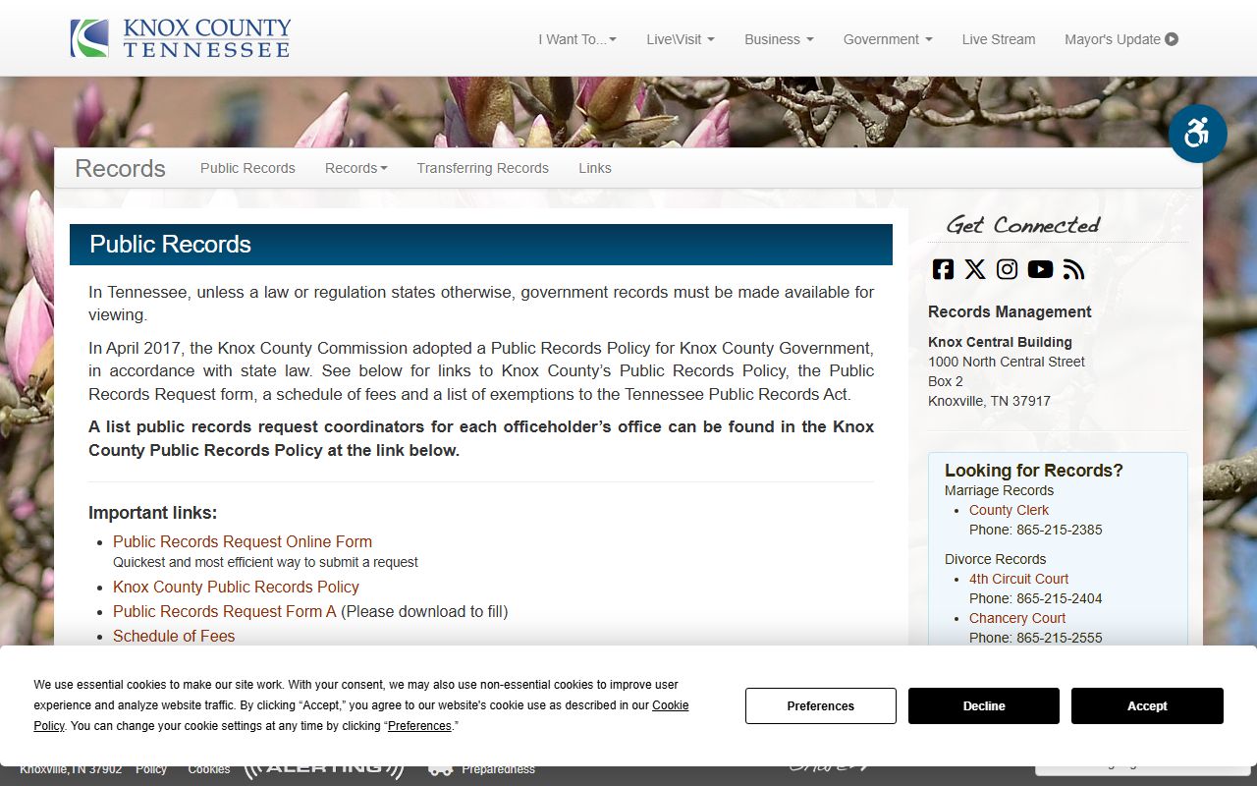Open the Schedule of Fees link
The image size is (1257, 786).
tap(174, 636)
